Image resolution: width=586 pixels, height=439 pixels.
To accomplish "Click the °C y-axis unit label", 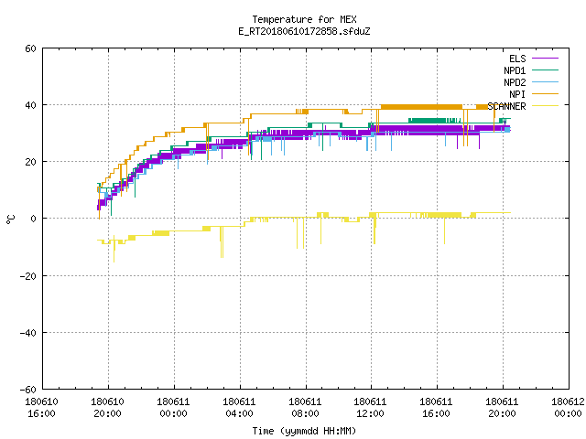I will [10, 219].
